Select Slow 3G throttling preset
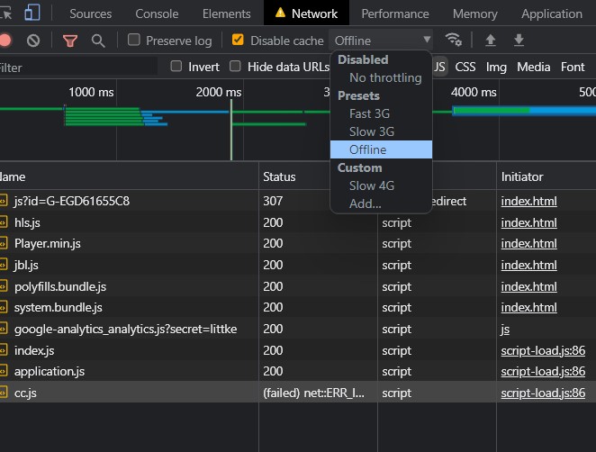This screenshot has height=452, width=596. [371, 131]
